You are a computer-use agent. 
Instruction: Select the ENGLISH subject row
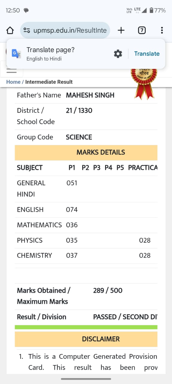[x=86, y=210]
